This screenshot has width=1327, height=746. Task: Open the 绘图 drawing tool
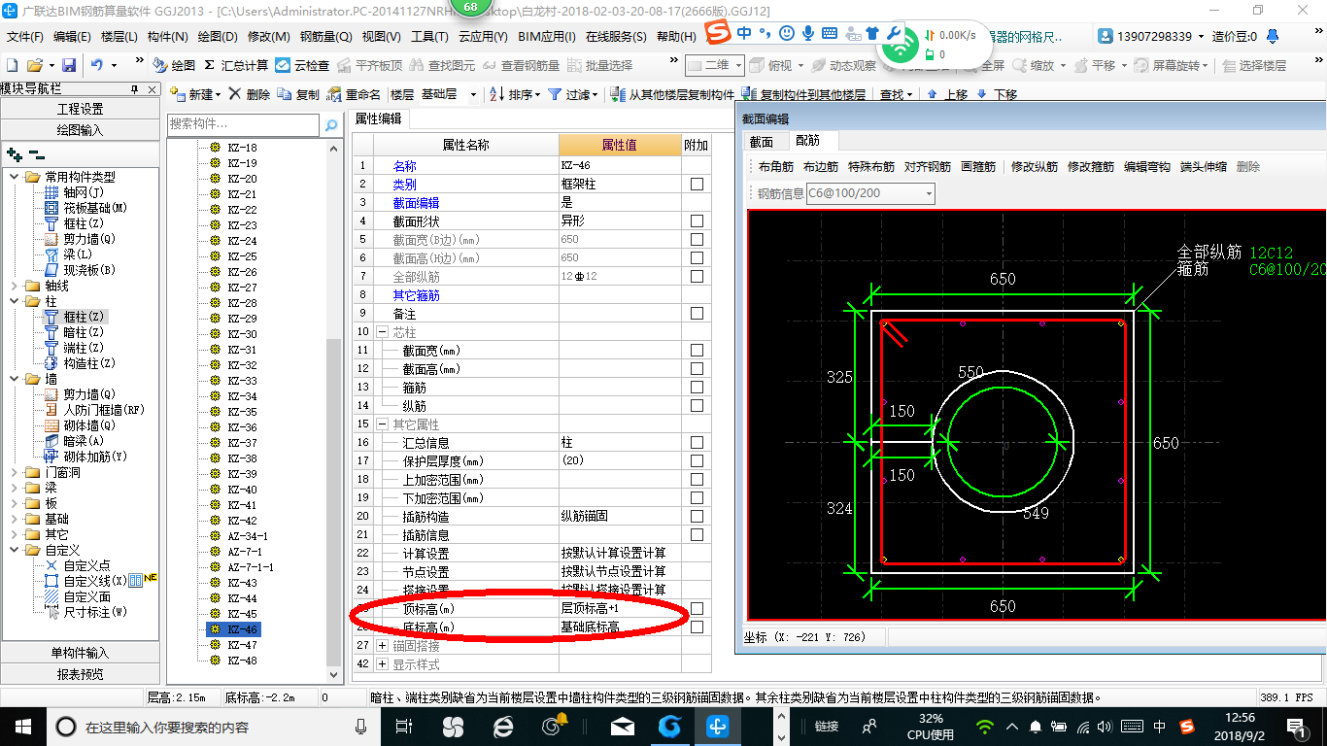pos(174,65)
